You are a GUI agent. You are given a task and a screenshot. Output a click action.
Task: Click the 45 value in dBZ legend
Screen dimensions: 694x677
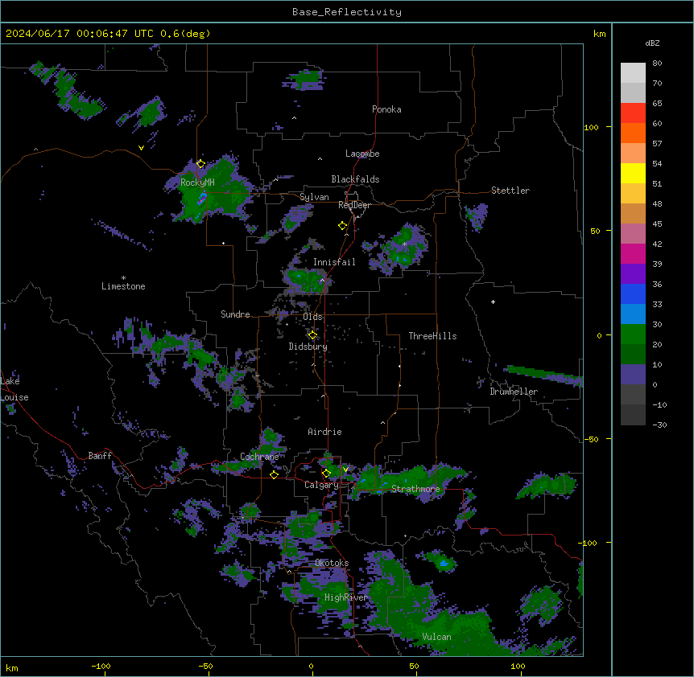coord(657,224)
